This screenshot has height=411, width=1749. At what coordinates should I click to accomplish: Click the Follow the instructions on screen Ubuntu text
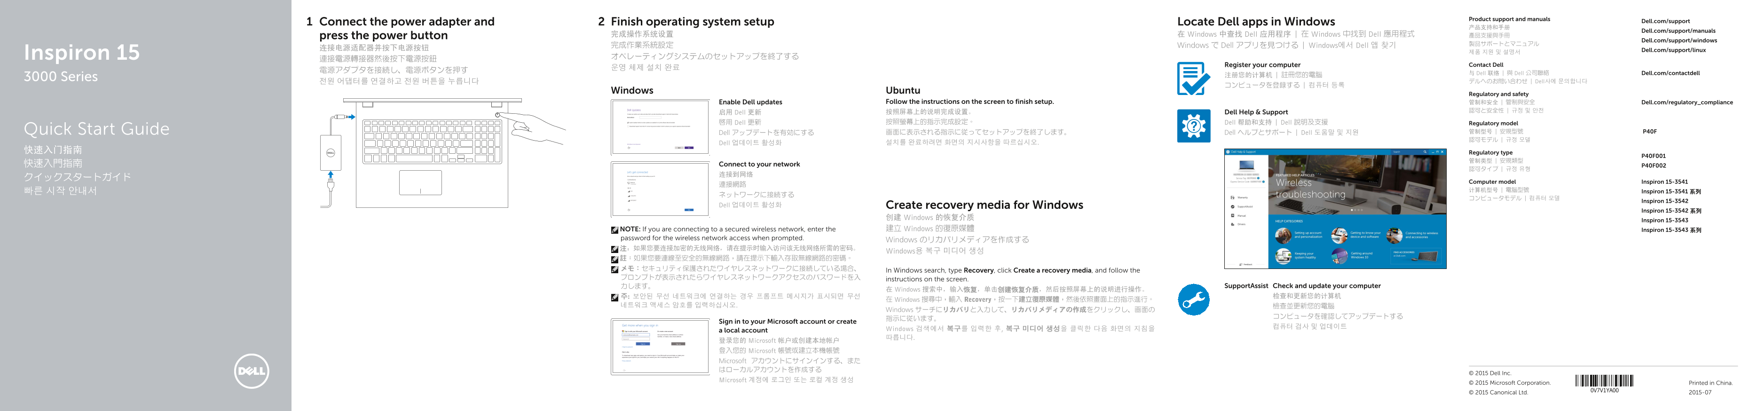969,101
